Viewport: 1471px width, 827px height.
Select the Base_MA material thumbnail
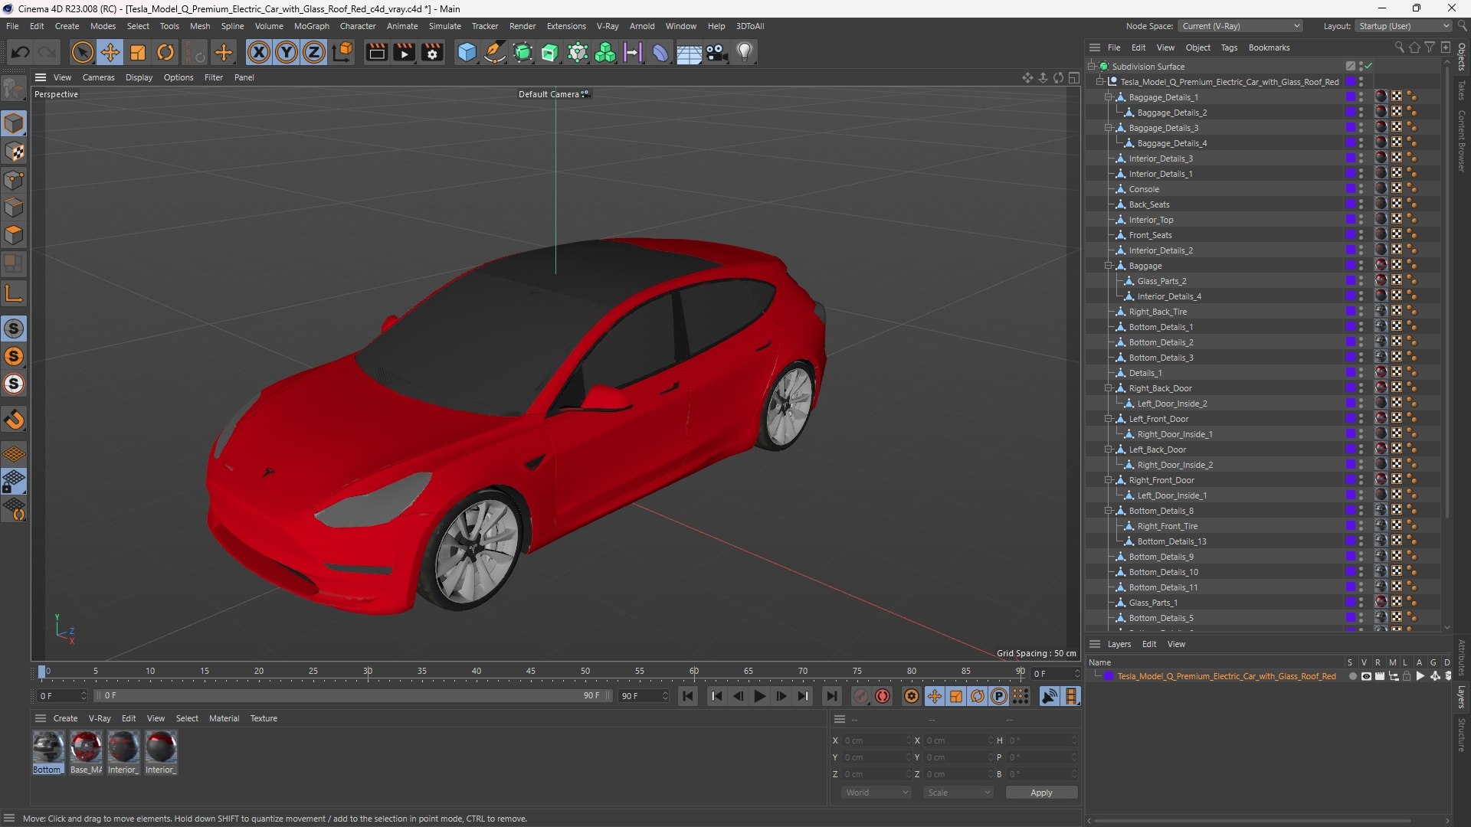[x=86, y=747]
